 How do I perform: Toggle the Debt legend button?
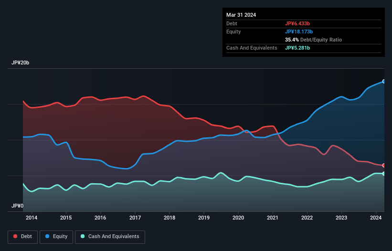click(23, 237)
